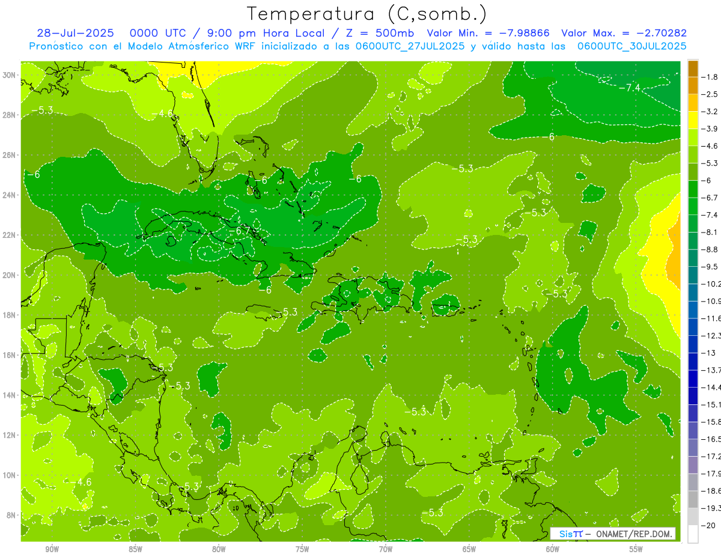Click the 8N latitude axis label

tap(12, 515)
